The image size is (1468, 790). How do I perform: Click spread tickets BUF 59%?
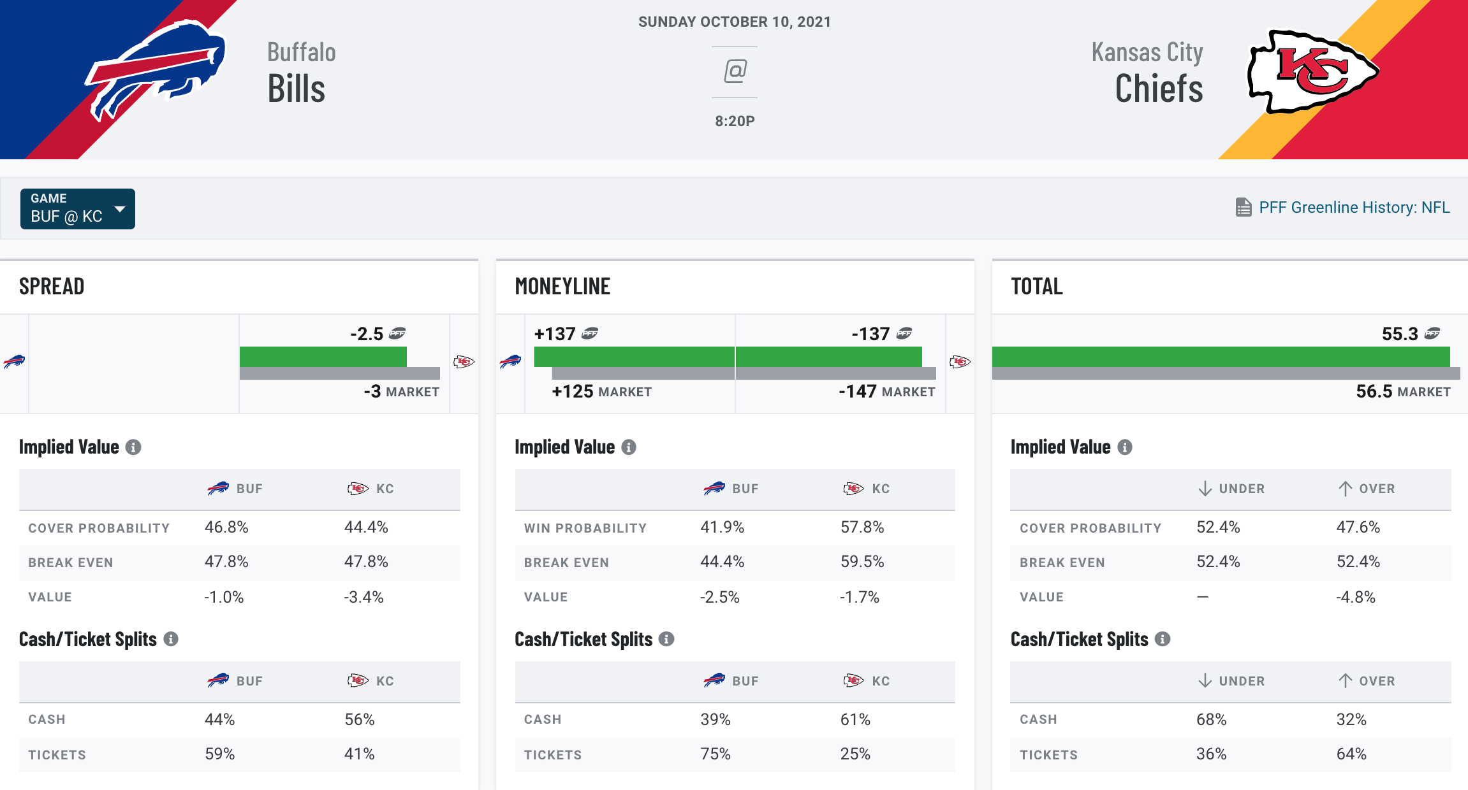(x=220, y=754)
